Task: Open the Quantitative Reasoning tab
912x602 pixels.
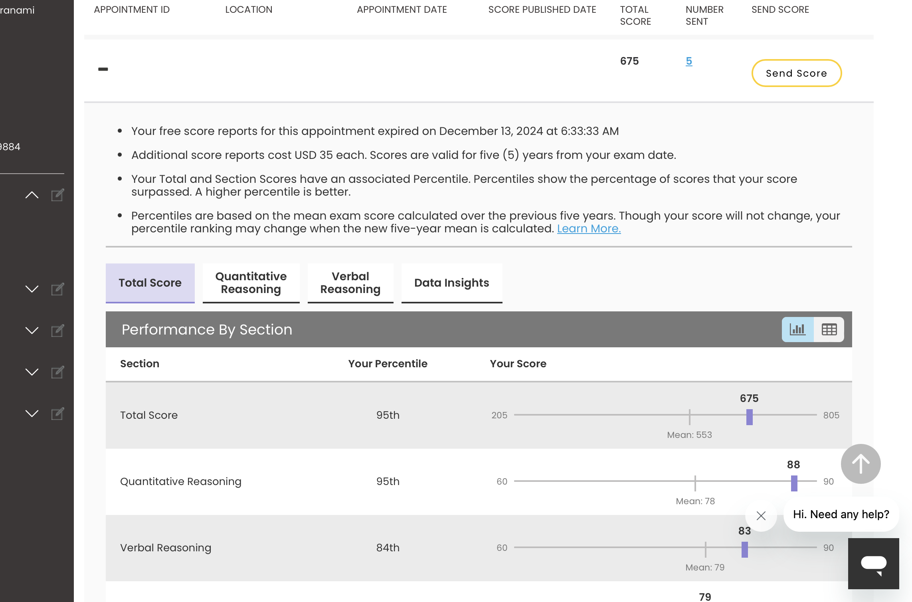Action: tap(251, 283)
